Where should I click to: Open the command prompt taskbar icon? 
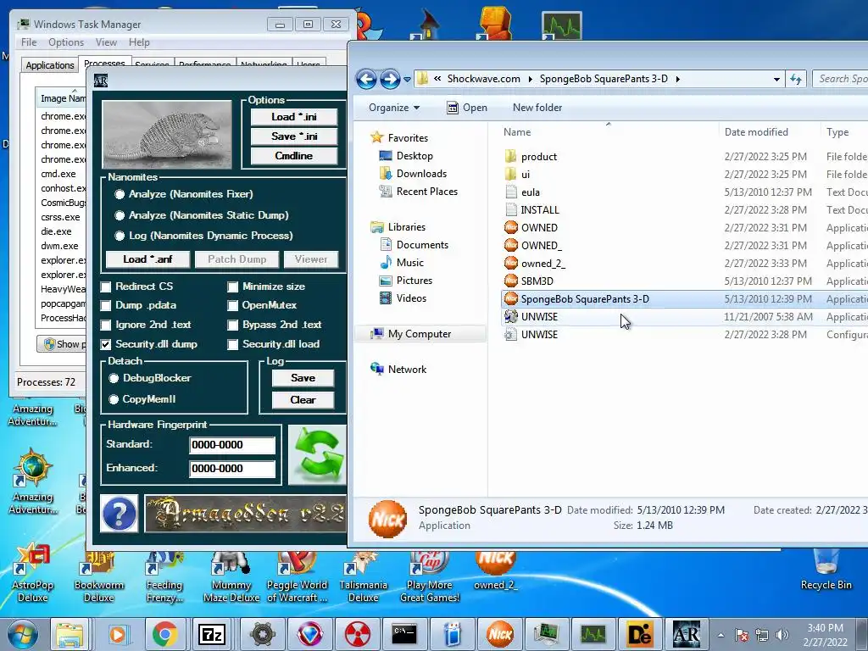point(404,634)
